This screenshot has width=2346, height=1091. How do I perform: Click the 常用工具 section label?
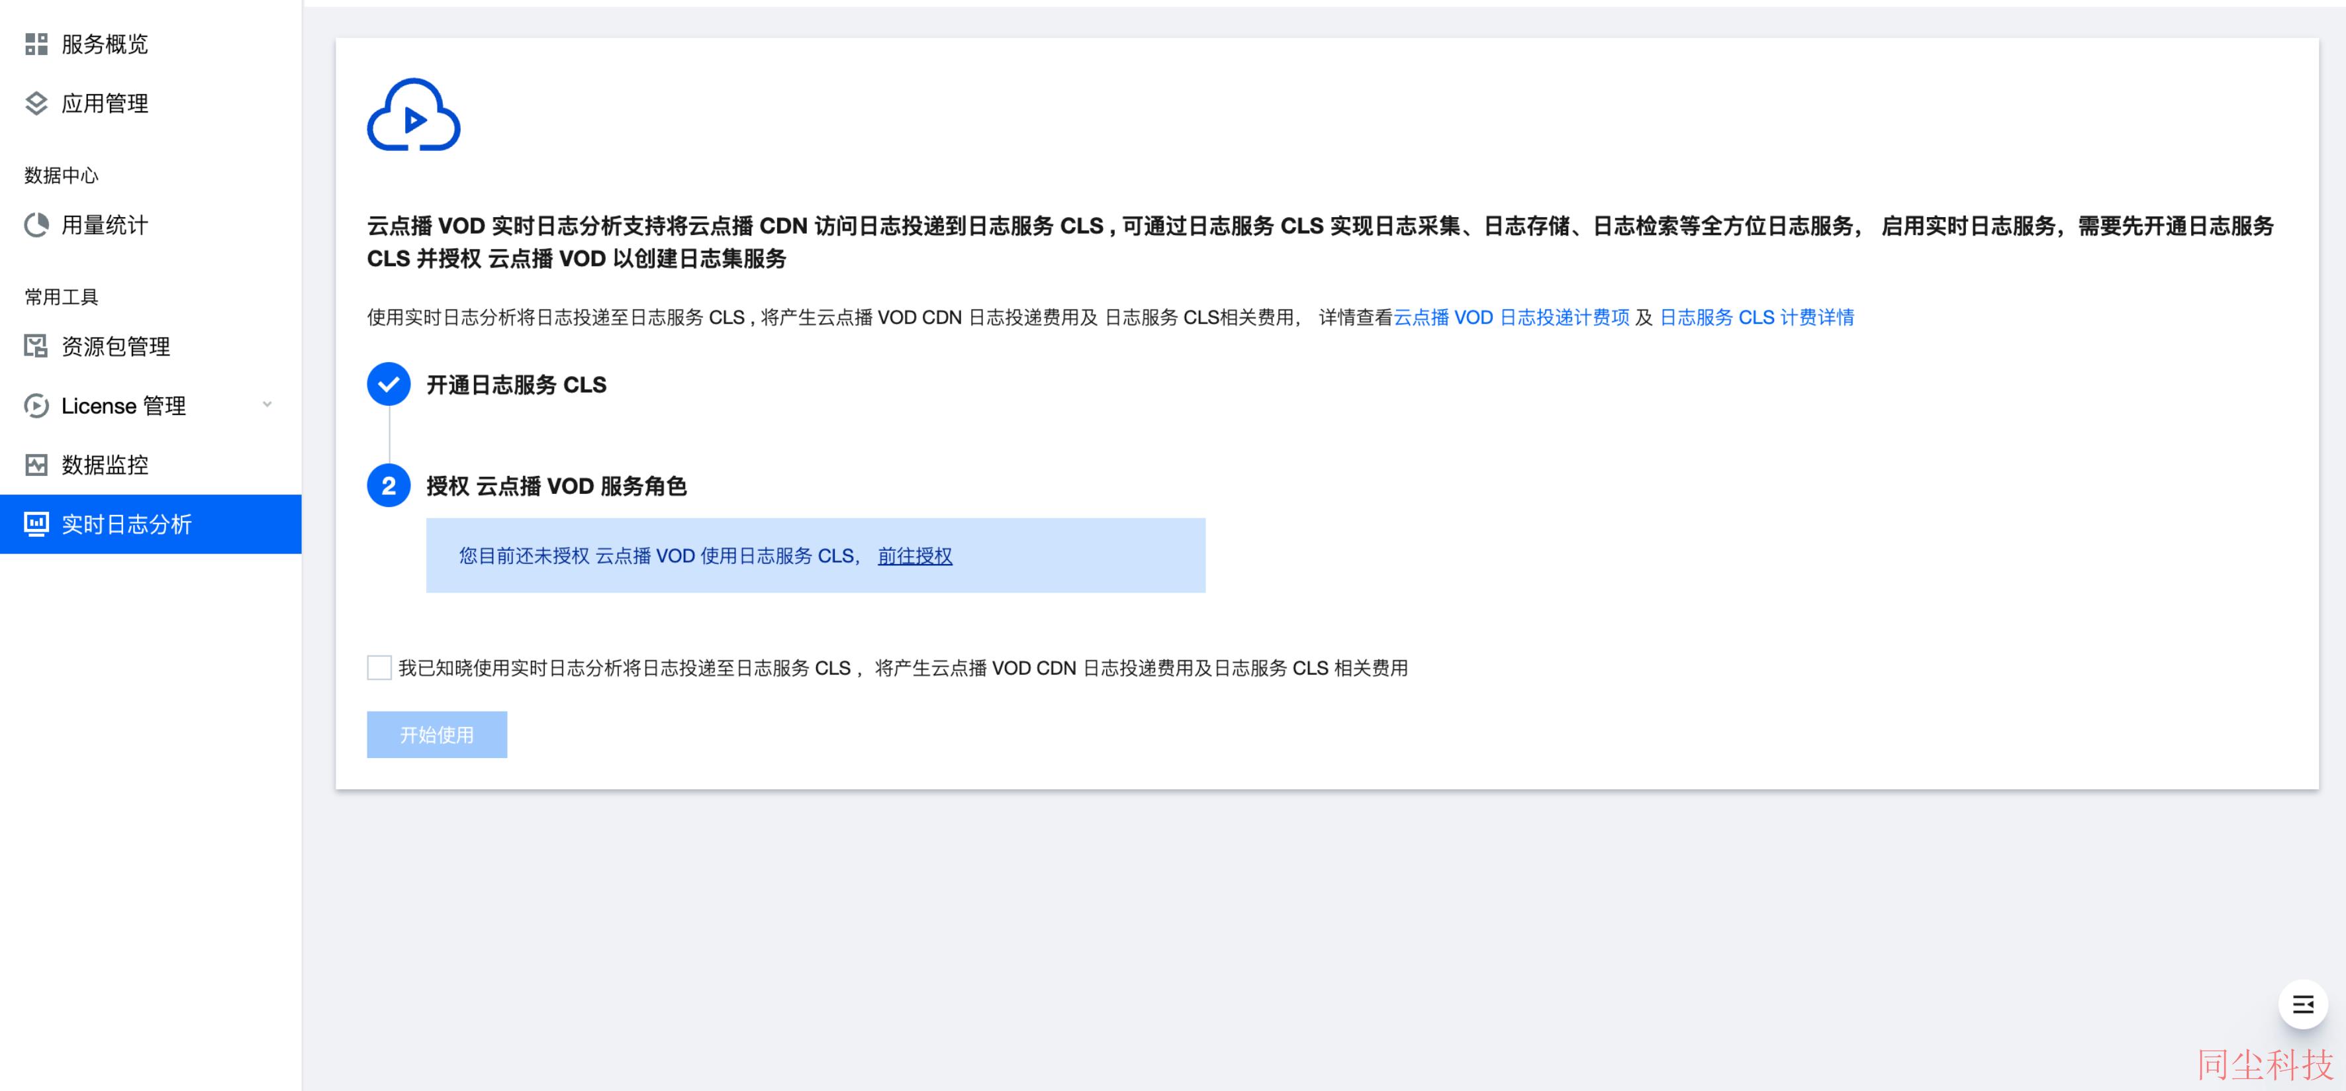coord(61,297)
